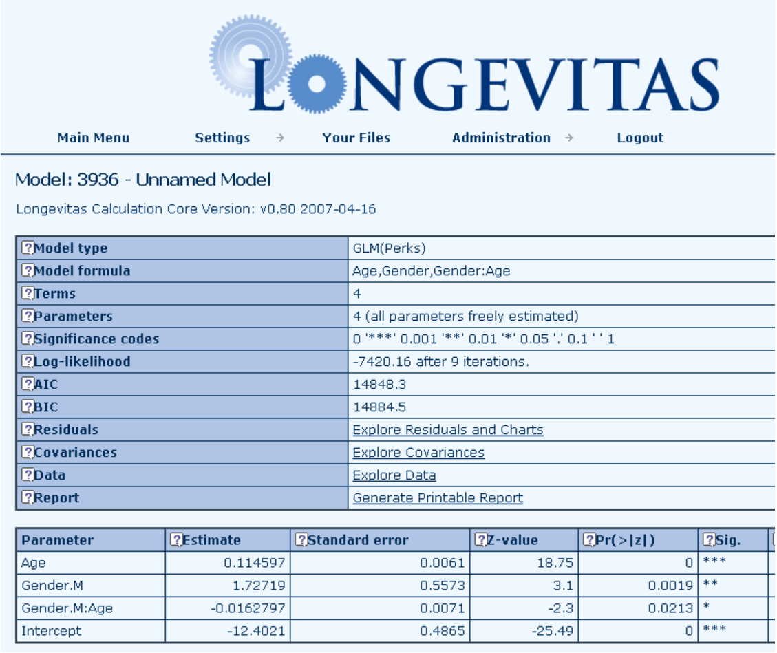This screenshot has width=777, height=653.
Task: Open the help icon in the Z-value header
Action: click(480, 539)
